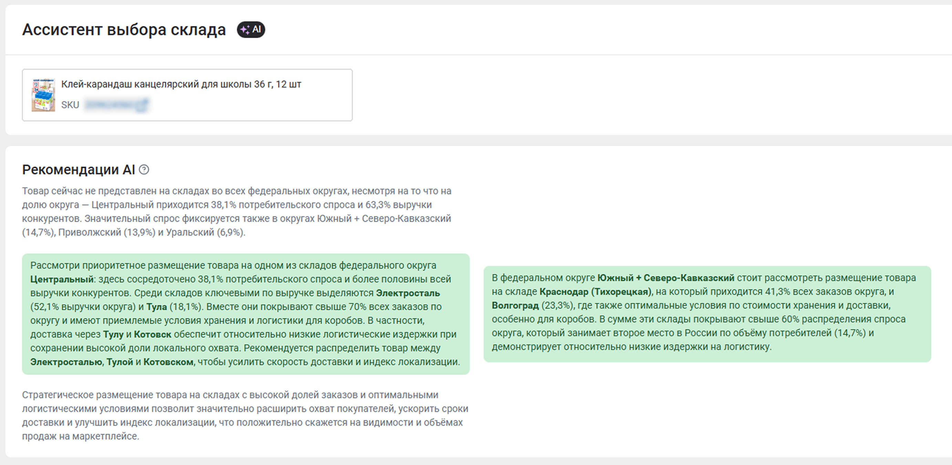Click the Ассистент выбора склада page heading

click(x=124, y=30)
